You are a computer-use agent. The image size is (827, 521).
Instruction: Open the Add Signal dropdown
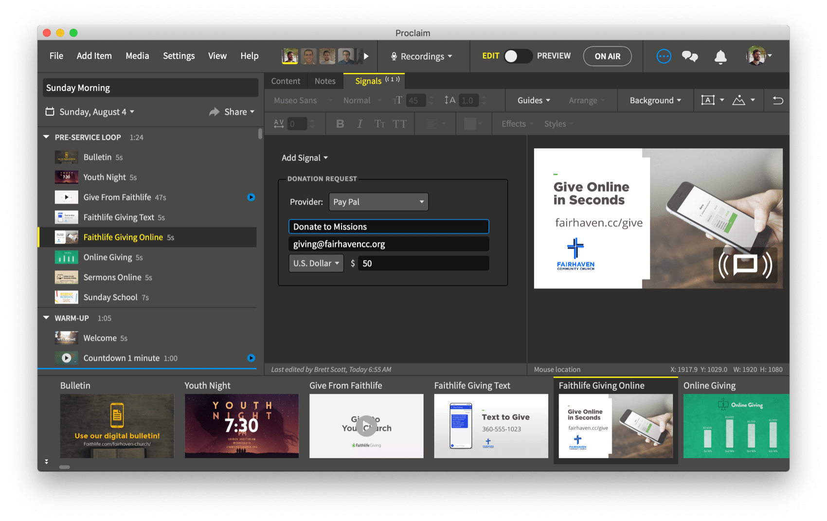point(305,158)
